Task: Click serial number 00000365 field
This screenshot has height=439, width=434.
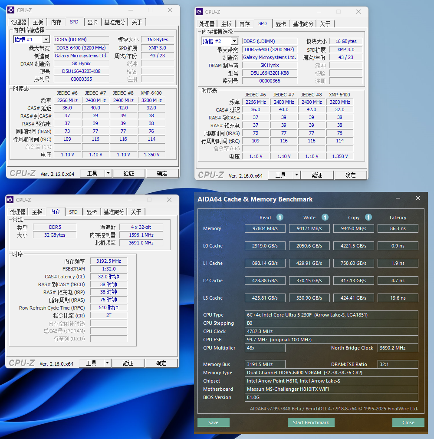Action: (82, 79)
